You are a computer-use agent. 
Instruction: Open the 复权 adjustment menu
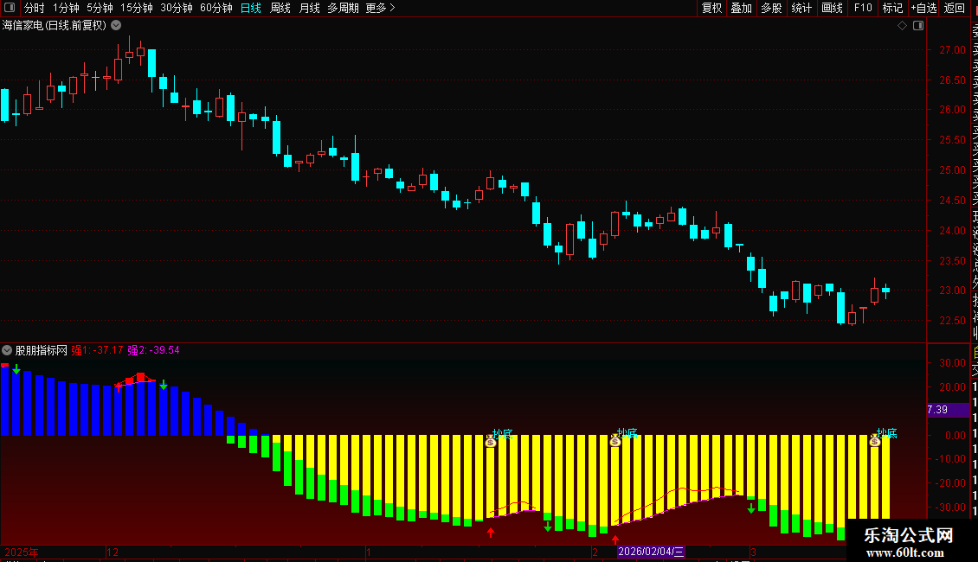click(x=711, y=8)
